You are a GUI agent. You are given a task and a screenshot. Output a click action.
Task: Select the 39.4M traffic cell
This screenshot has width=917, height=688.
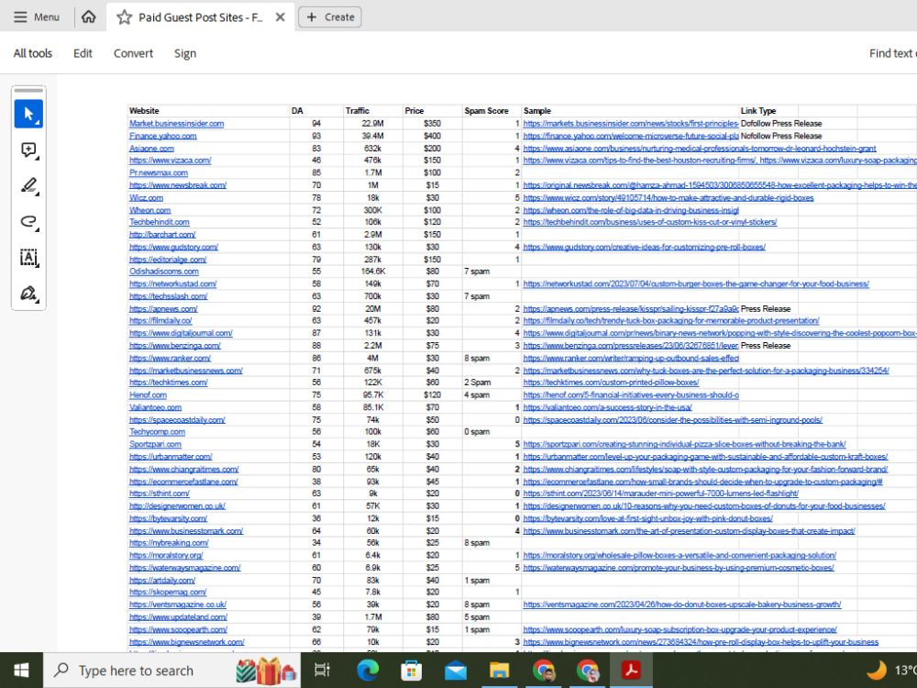tap(372, 136)
